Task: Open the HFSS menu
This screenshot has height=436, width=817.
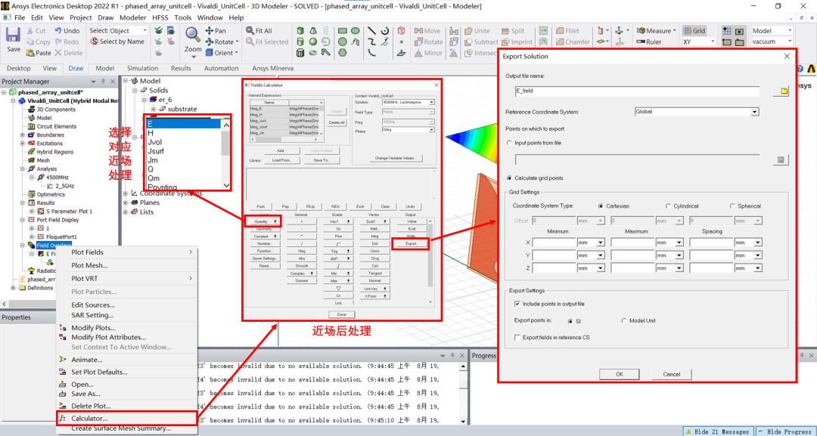Action: click(161, 17)
